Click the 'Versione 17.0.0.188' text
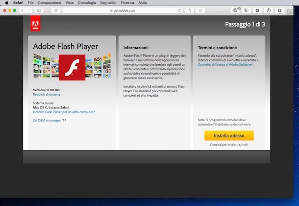Viewport: 299px width, 206px height. (46, 90)
